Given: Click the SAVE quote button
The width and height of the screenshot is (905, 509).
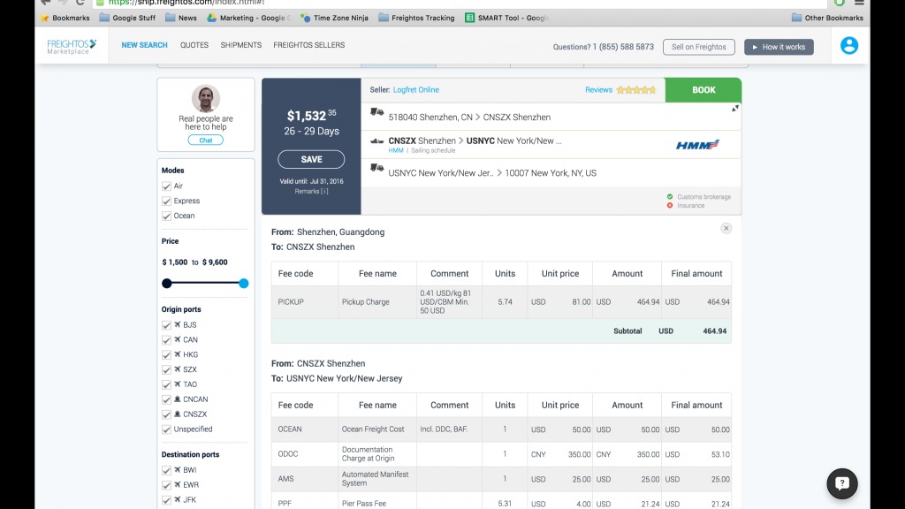Looking at the screenshot, I should 311,159.
